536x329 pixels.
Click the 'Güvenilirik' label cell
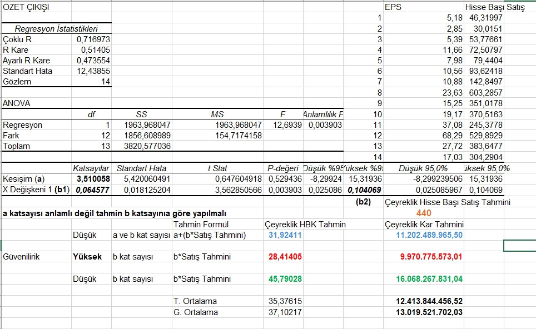pos(21,257)
